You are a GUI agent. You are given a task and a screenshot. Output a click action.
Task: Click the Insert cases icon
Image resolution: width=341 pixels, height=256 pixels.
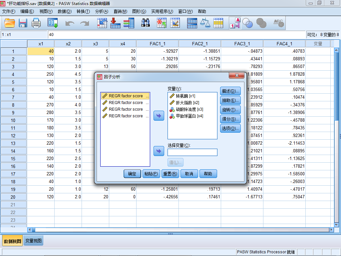point(162,23)
